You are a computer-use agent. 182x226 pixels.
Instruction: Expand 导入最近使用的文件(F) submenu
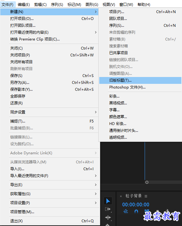(x=50, y=176)
